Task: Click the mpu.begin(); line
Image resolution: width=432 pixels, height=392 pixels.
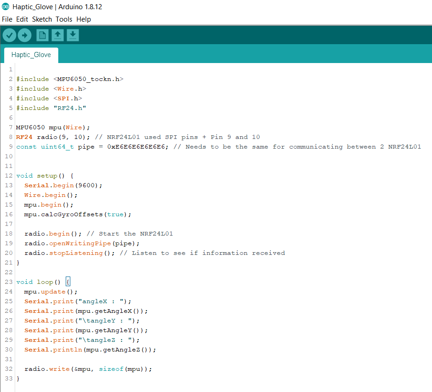Action: coord(49,205)
